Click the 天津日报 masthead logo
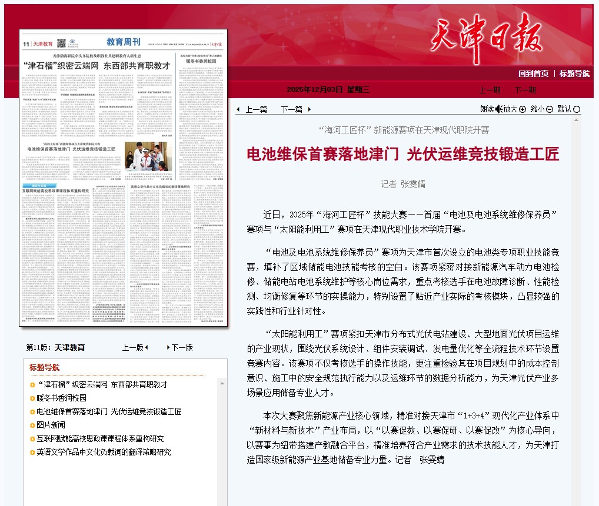 click(486, 39)
